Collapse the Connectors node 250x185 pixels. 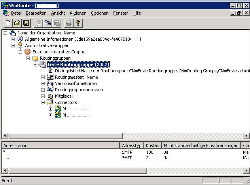coord(43,102)
